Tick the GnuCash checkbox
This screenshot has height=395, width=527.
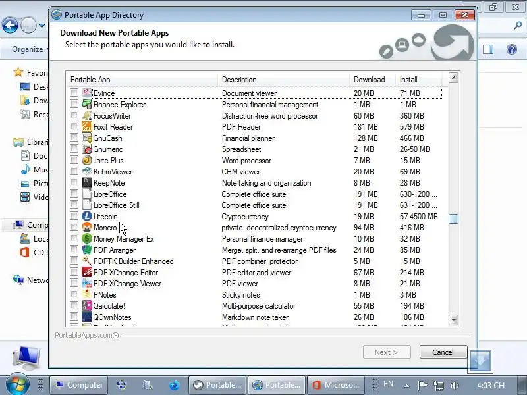(x=74, y=137)
